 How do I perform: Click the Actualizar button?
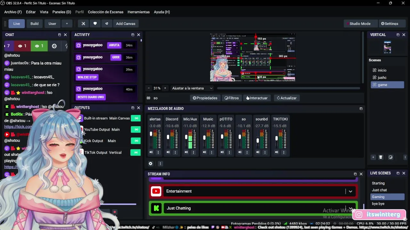(287, 98)
